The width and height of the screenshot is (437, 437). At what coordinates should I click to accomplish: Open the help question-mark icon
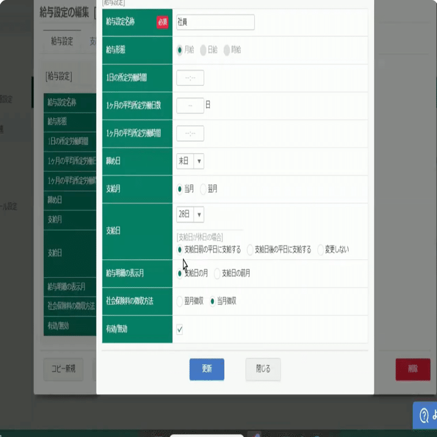coord(424,416)
